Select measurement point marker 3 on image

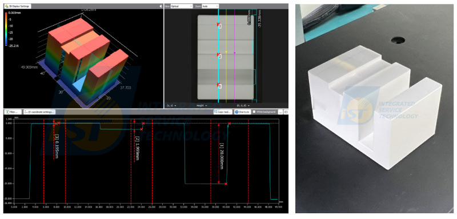point(219,25)
